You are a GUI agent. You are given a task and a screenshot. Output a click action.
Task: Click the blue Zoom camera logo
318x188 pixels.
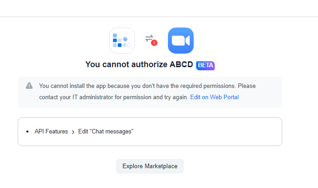[181, 41]
